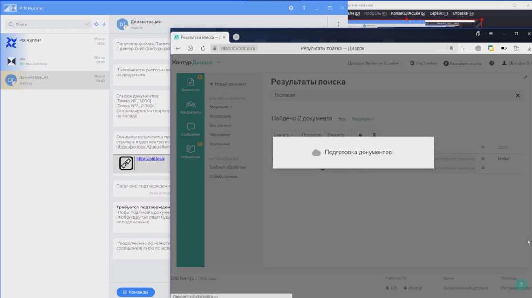Reload the browser page
The height and width of the screenshot is (298, 532).
coord(203,48)
